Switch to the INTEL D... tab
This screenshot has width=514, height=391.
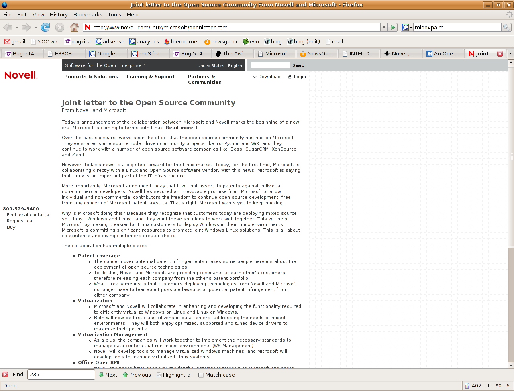(360, 53)
